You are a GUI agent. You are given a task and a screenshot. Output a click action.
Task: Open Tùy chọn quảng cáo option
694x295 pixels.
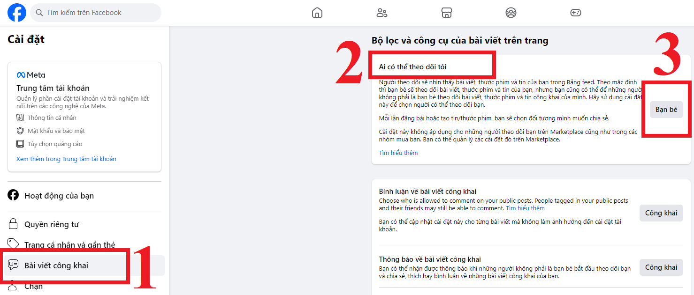coord(54,144)
